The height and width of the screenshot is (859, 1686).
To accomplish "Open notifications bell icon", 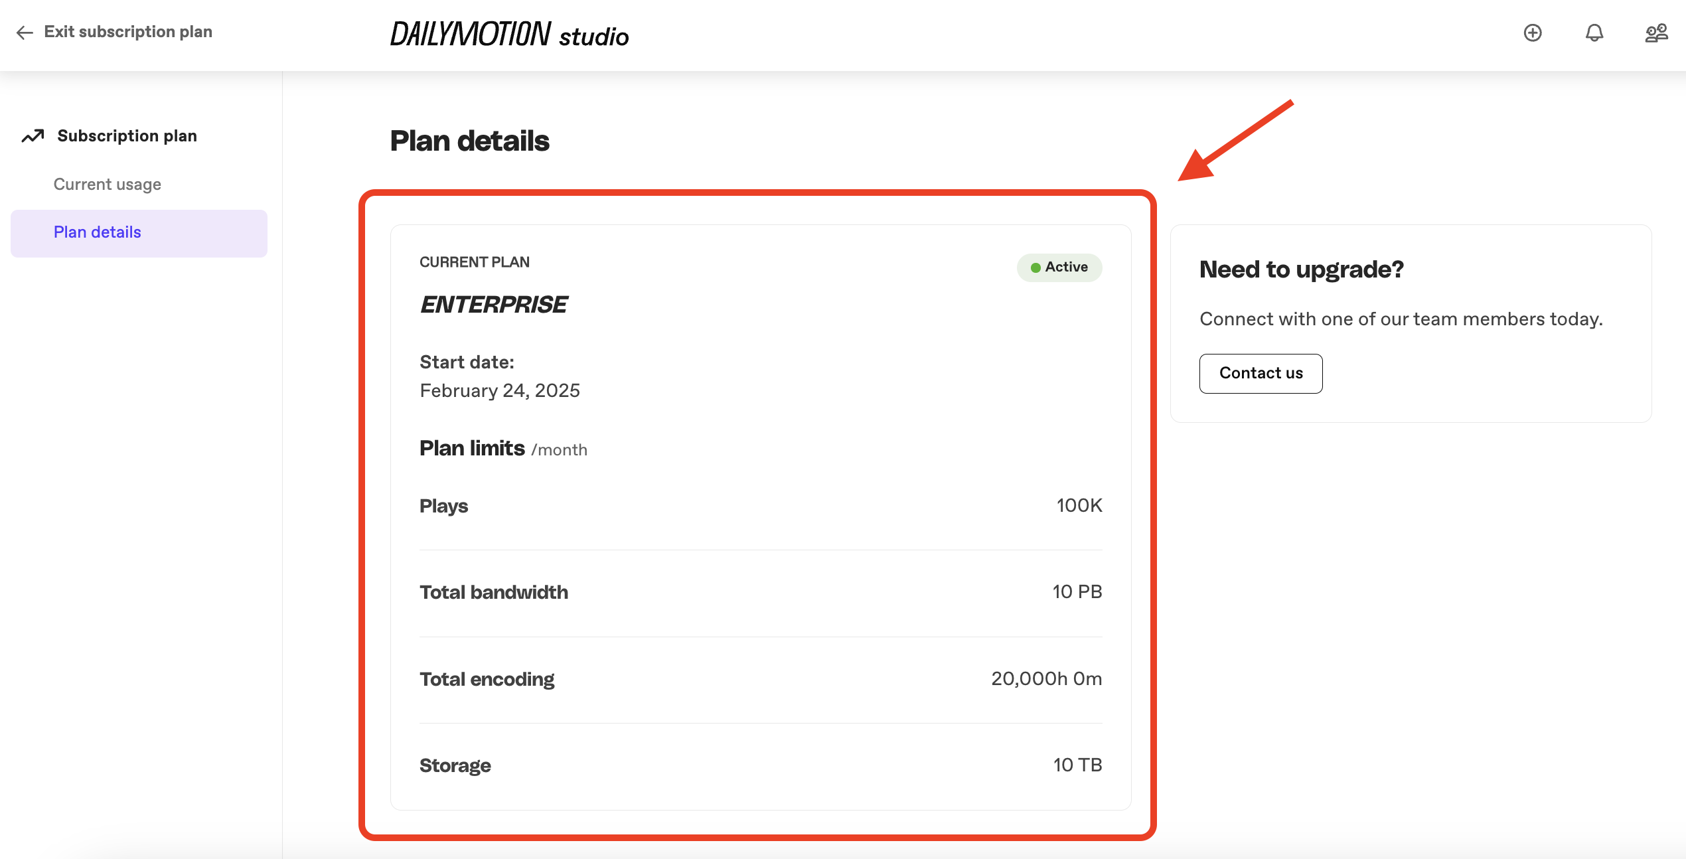I will coord(1594,33).
